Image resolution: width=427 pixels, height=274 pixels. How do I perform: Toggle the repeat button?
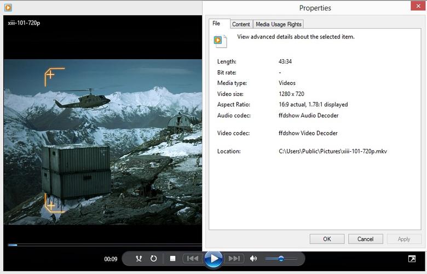pyautogui.click(x=154, y=259)
